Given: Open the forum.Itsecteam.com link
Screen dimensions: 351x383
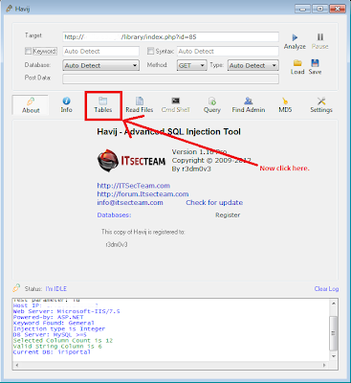Looking at the screenshot, I should point(143,194).
